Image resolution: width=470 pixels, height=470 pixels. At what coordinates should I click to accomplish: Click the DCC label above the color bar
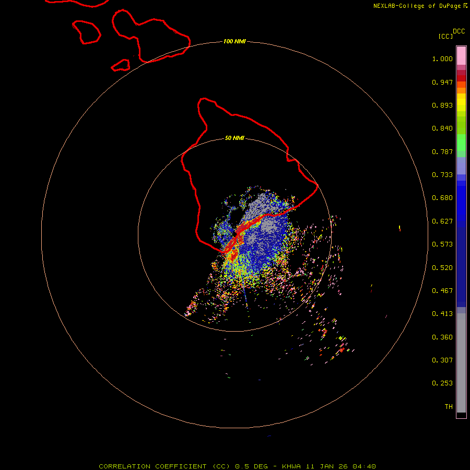pyautogui.click(x=459, y=31)
